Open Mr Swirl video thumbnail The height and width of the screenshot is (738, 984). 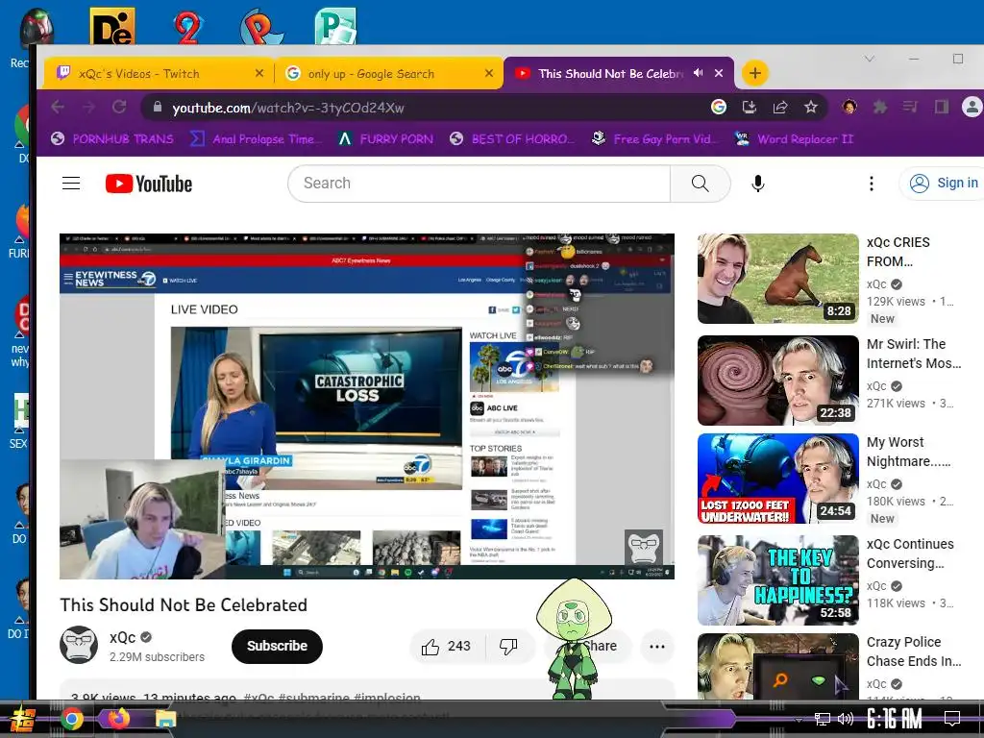(x=777, y=380)
